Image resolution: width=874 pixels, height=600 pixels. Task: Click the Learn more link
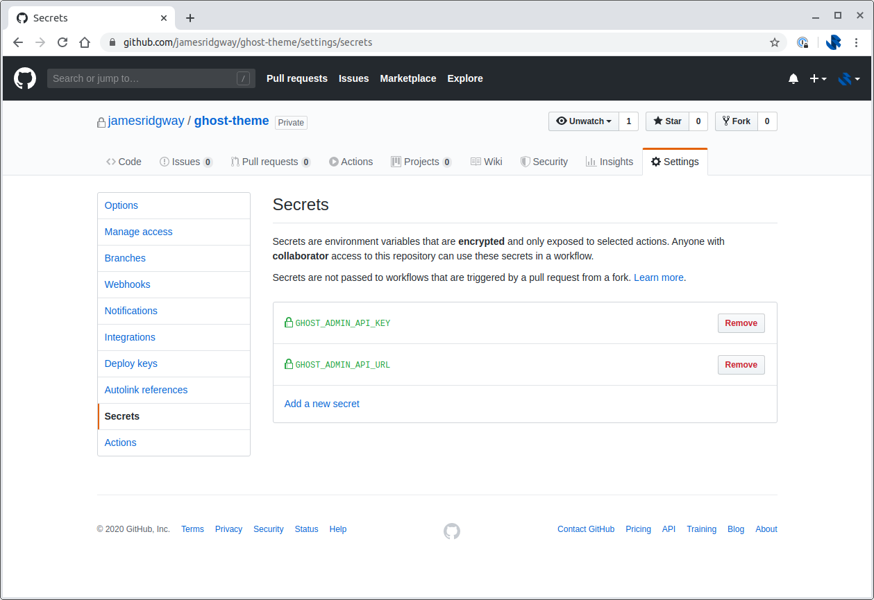pos(659,277)
